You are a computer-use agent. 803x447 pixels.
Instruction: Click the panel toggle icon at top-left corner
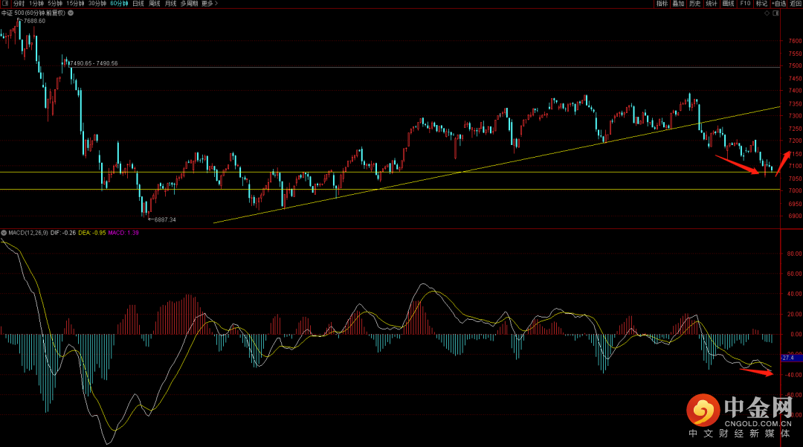(x=4, y=4)
